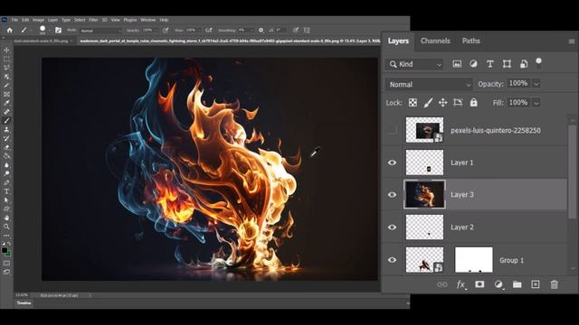The width and height of the screenshot is (579, 325).
Task: Open the Kind filter dropdown
Action: pos(414,64)
